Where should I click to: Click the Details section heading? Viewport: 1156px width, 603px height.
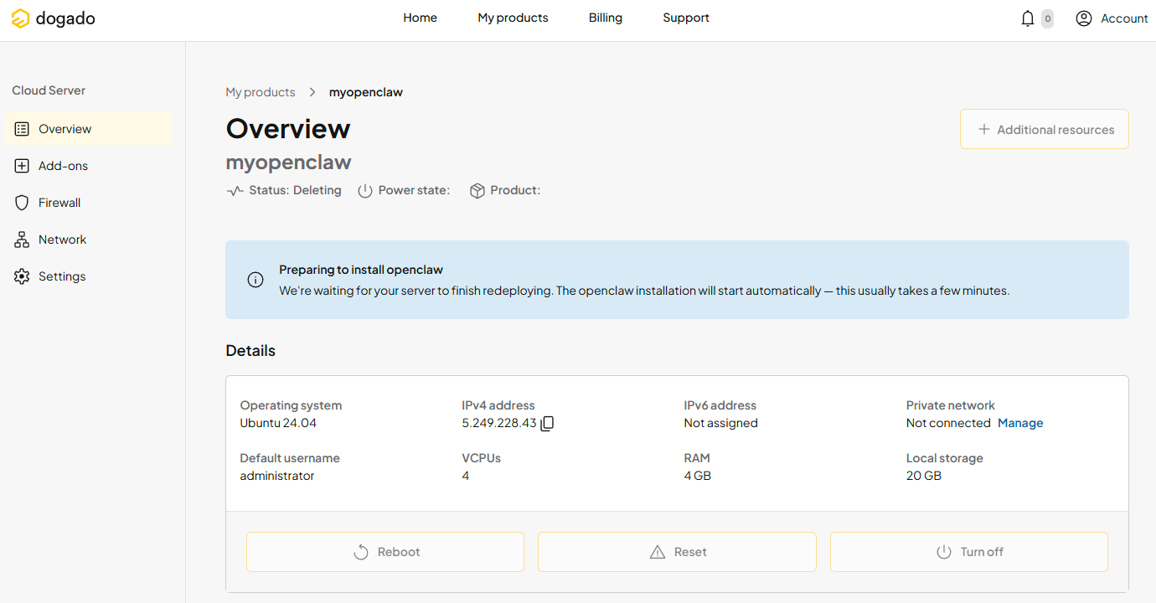(250, 351)
